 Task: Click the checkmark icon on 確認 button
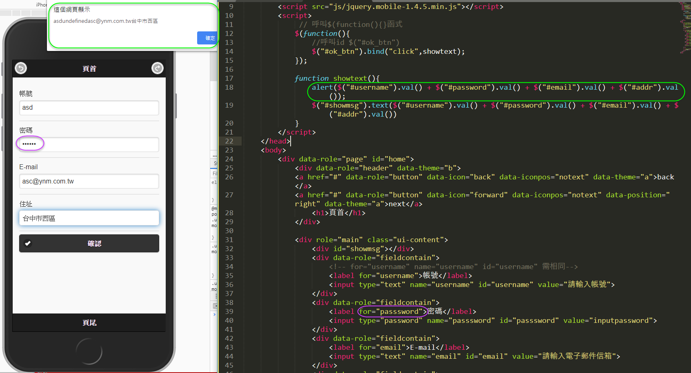[x=28, y=243]
